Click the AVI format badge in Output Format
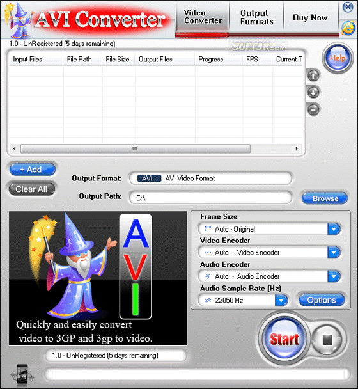 (149, 179)
